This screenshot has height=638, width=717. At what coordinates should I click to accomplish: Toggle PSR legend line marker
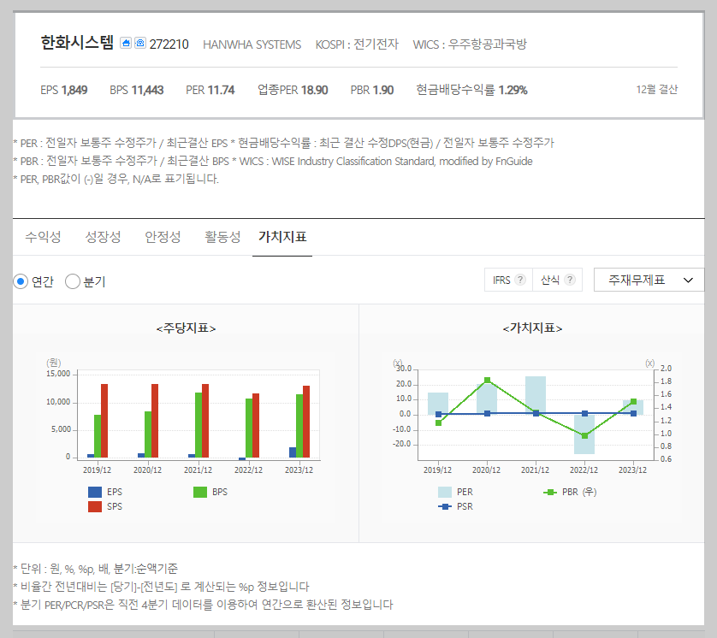pyautogui.click(x=445, y=507)
